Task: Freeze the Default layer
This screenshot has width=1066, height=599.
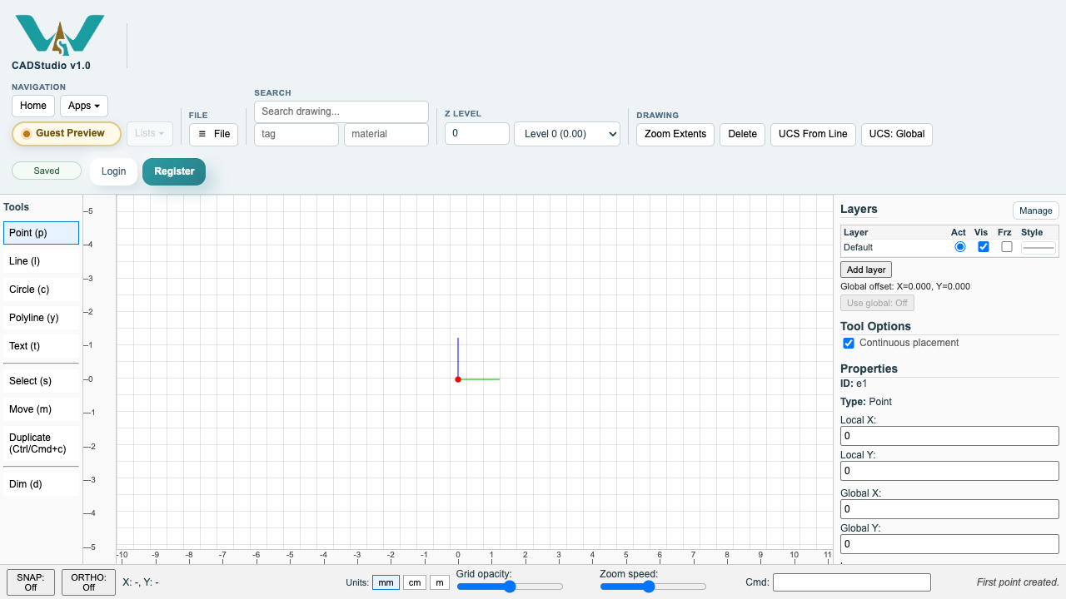Action: pos(1007,247)
